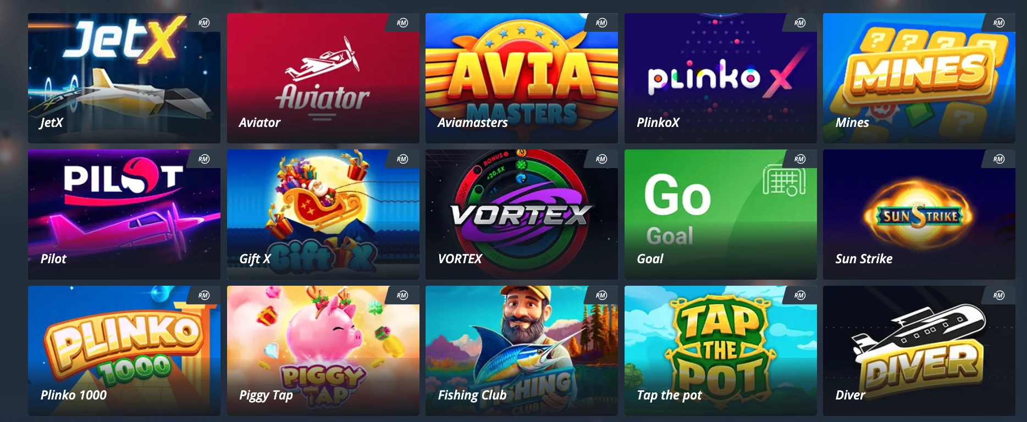The height and width of the screenshot is (422, 1027).
Task: Select the Aviamasters game thumbnail
Action: coord(522,78)
